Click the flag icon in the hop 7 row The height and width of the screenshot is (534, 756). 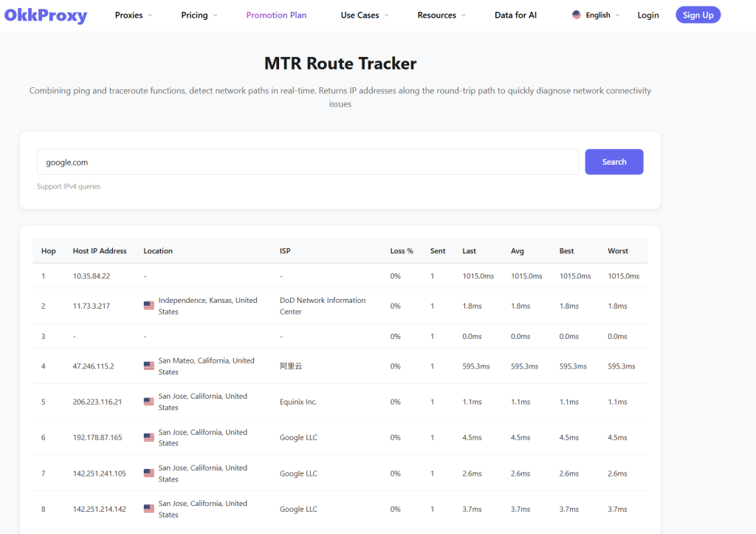148,473
